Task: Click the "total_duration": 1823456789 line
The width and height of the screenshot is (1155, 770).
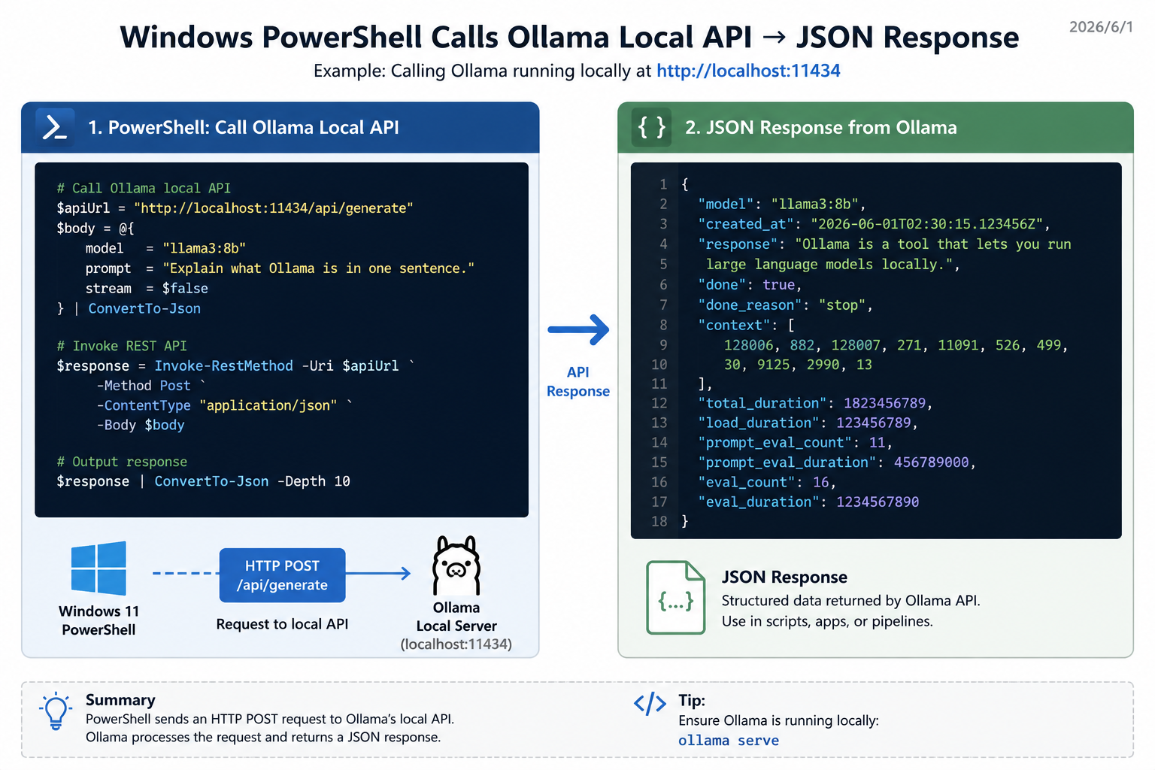Action: click(x=815, y=404)
